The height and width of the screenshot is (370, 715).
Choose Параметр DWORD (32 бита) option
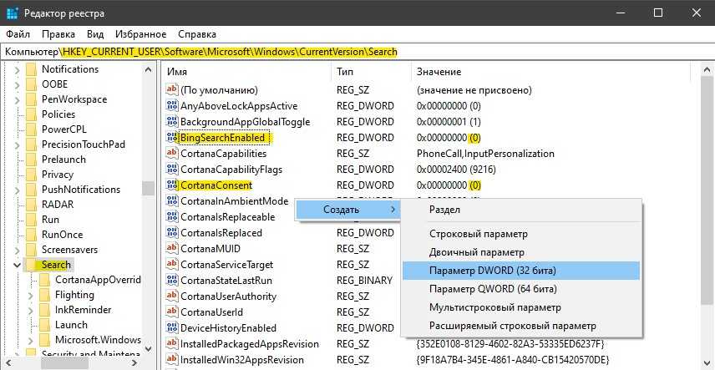coord(492,271)
